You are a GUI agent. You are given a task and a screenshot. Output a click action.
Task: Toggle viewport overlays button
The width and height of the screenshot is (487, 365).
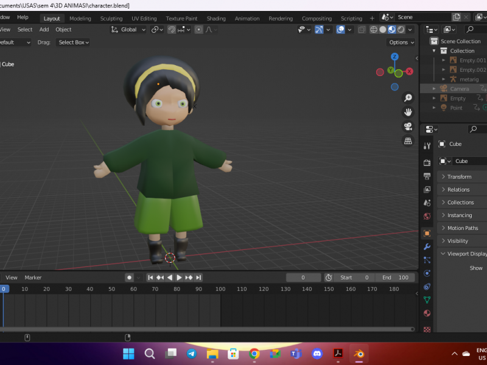[341, 29]
